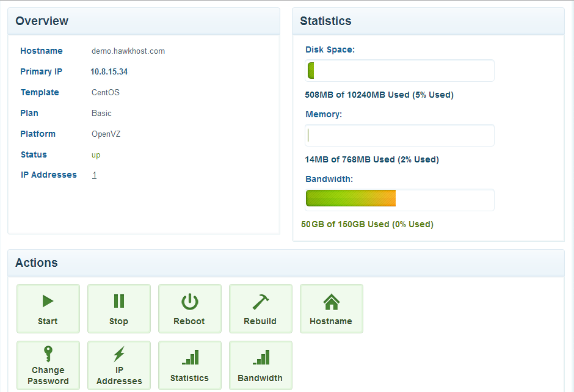The height and width of the screenshot is (392, 574).
Task: Click the Bandwidth usage progress bar
Action: coord(399,200)
